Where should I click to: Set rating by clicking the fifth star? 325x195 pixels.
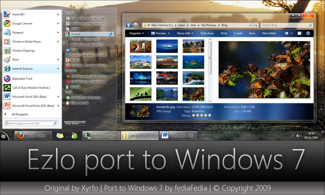tap(210, 115)
